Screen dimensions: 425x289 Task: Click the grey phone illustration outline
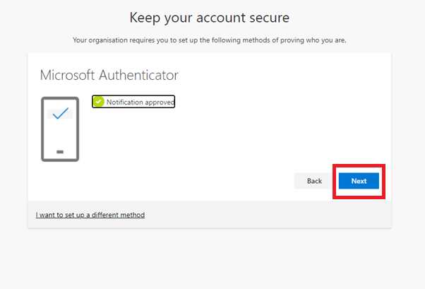coord(60,129)
